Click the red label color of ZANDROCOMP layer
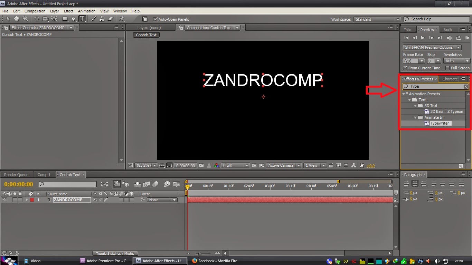 click(32, 200)
